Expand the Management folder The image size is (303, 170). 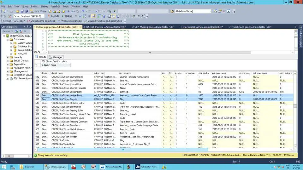(x=8, y=71)
